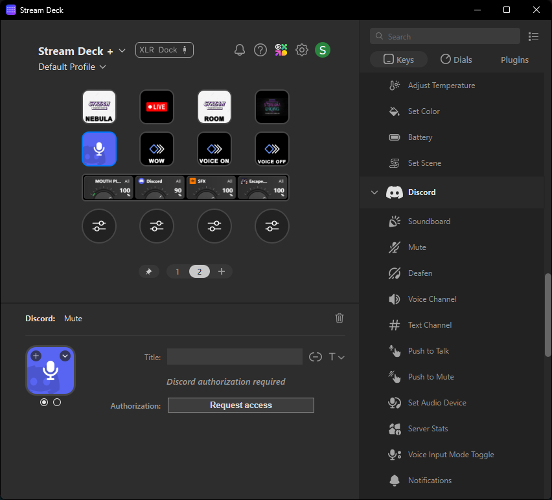Pin the current page with pin icon
This screenshot has height=500, width=552.
tap(149, 271)
